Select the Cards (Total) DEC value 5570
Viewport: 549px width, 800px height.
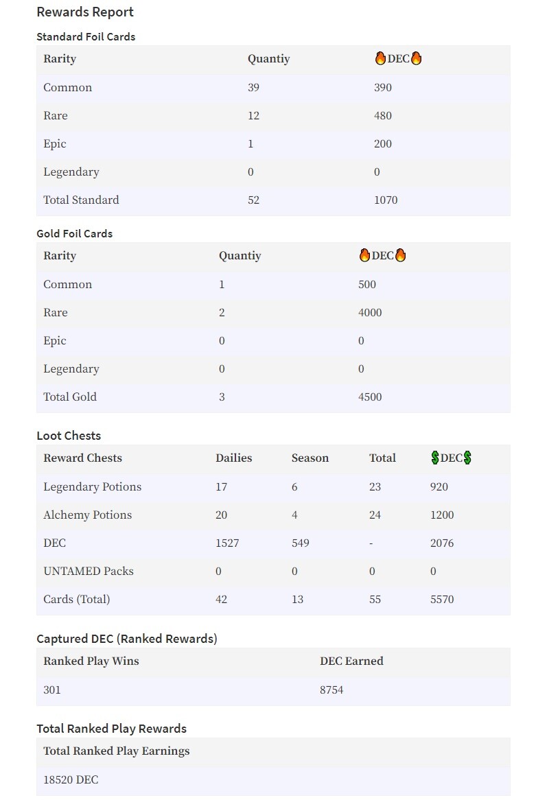click(x=442, y=600)
